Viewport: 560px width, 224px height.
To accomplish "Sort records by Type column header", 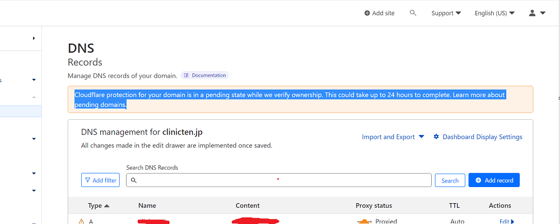I will (99, 206).
